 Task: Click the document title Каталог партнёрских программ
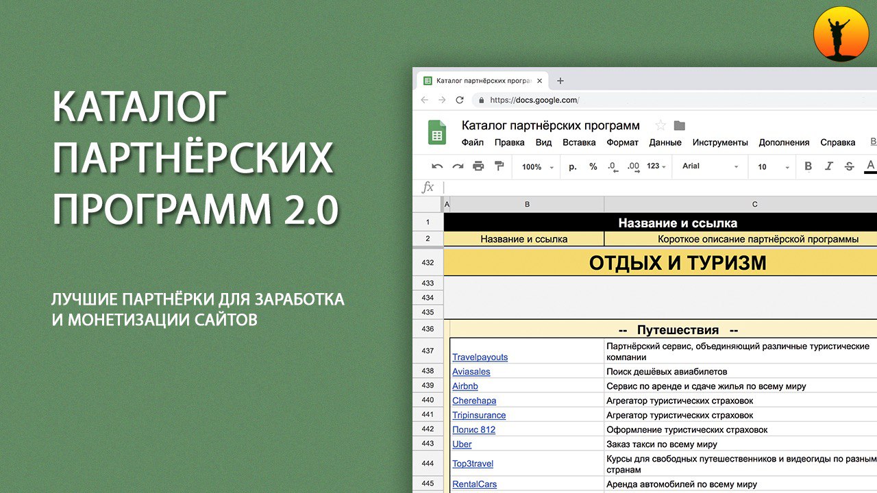[x=551, y=125]
